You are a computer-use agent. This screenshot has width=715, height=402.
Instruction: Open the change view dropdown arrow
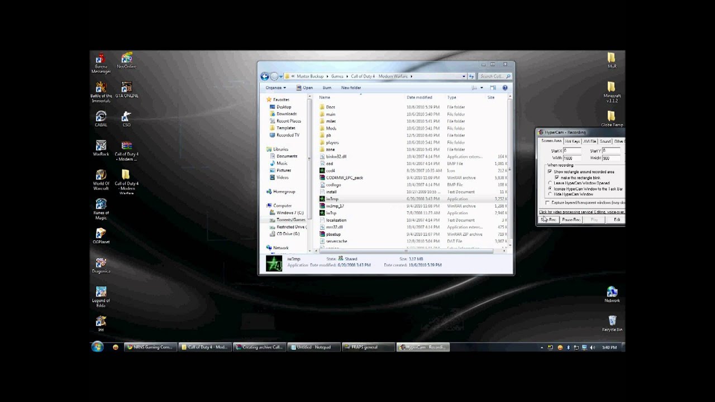[x=482, y=88]
